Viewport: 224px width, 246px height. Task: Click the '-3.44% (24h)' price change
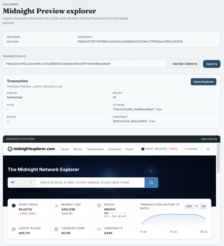tap(27, 213)
